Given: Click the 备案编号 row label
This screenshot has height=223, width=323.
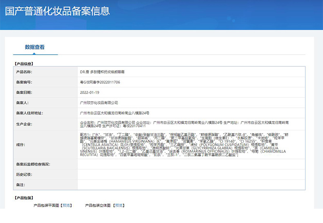Looking at the screenshot, I should tap(24, 82).
